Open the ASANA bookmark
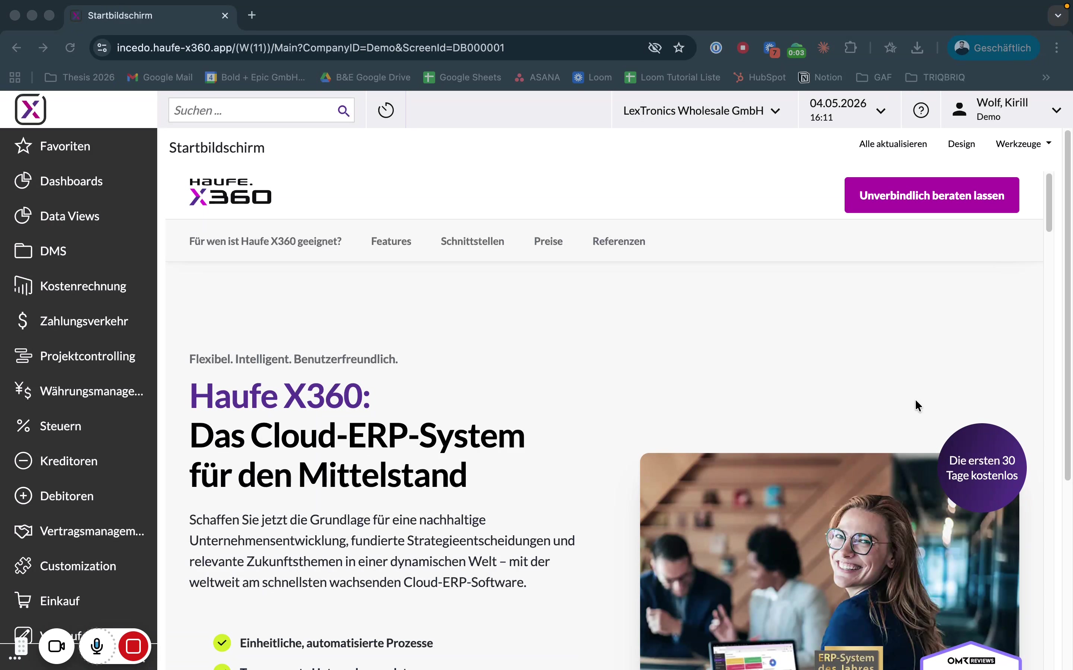Viewport: 1073px width, 670px height. (x=537, y=77)
